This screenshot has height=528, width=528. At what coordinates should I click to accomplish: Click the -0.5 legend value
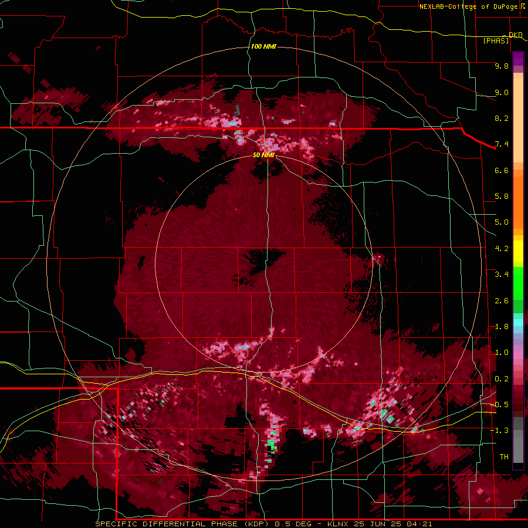tap(500, 405)
